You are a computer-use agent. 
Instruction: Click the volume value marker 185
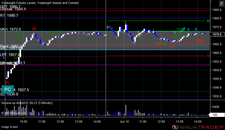click(x=217, y=115)
